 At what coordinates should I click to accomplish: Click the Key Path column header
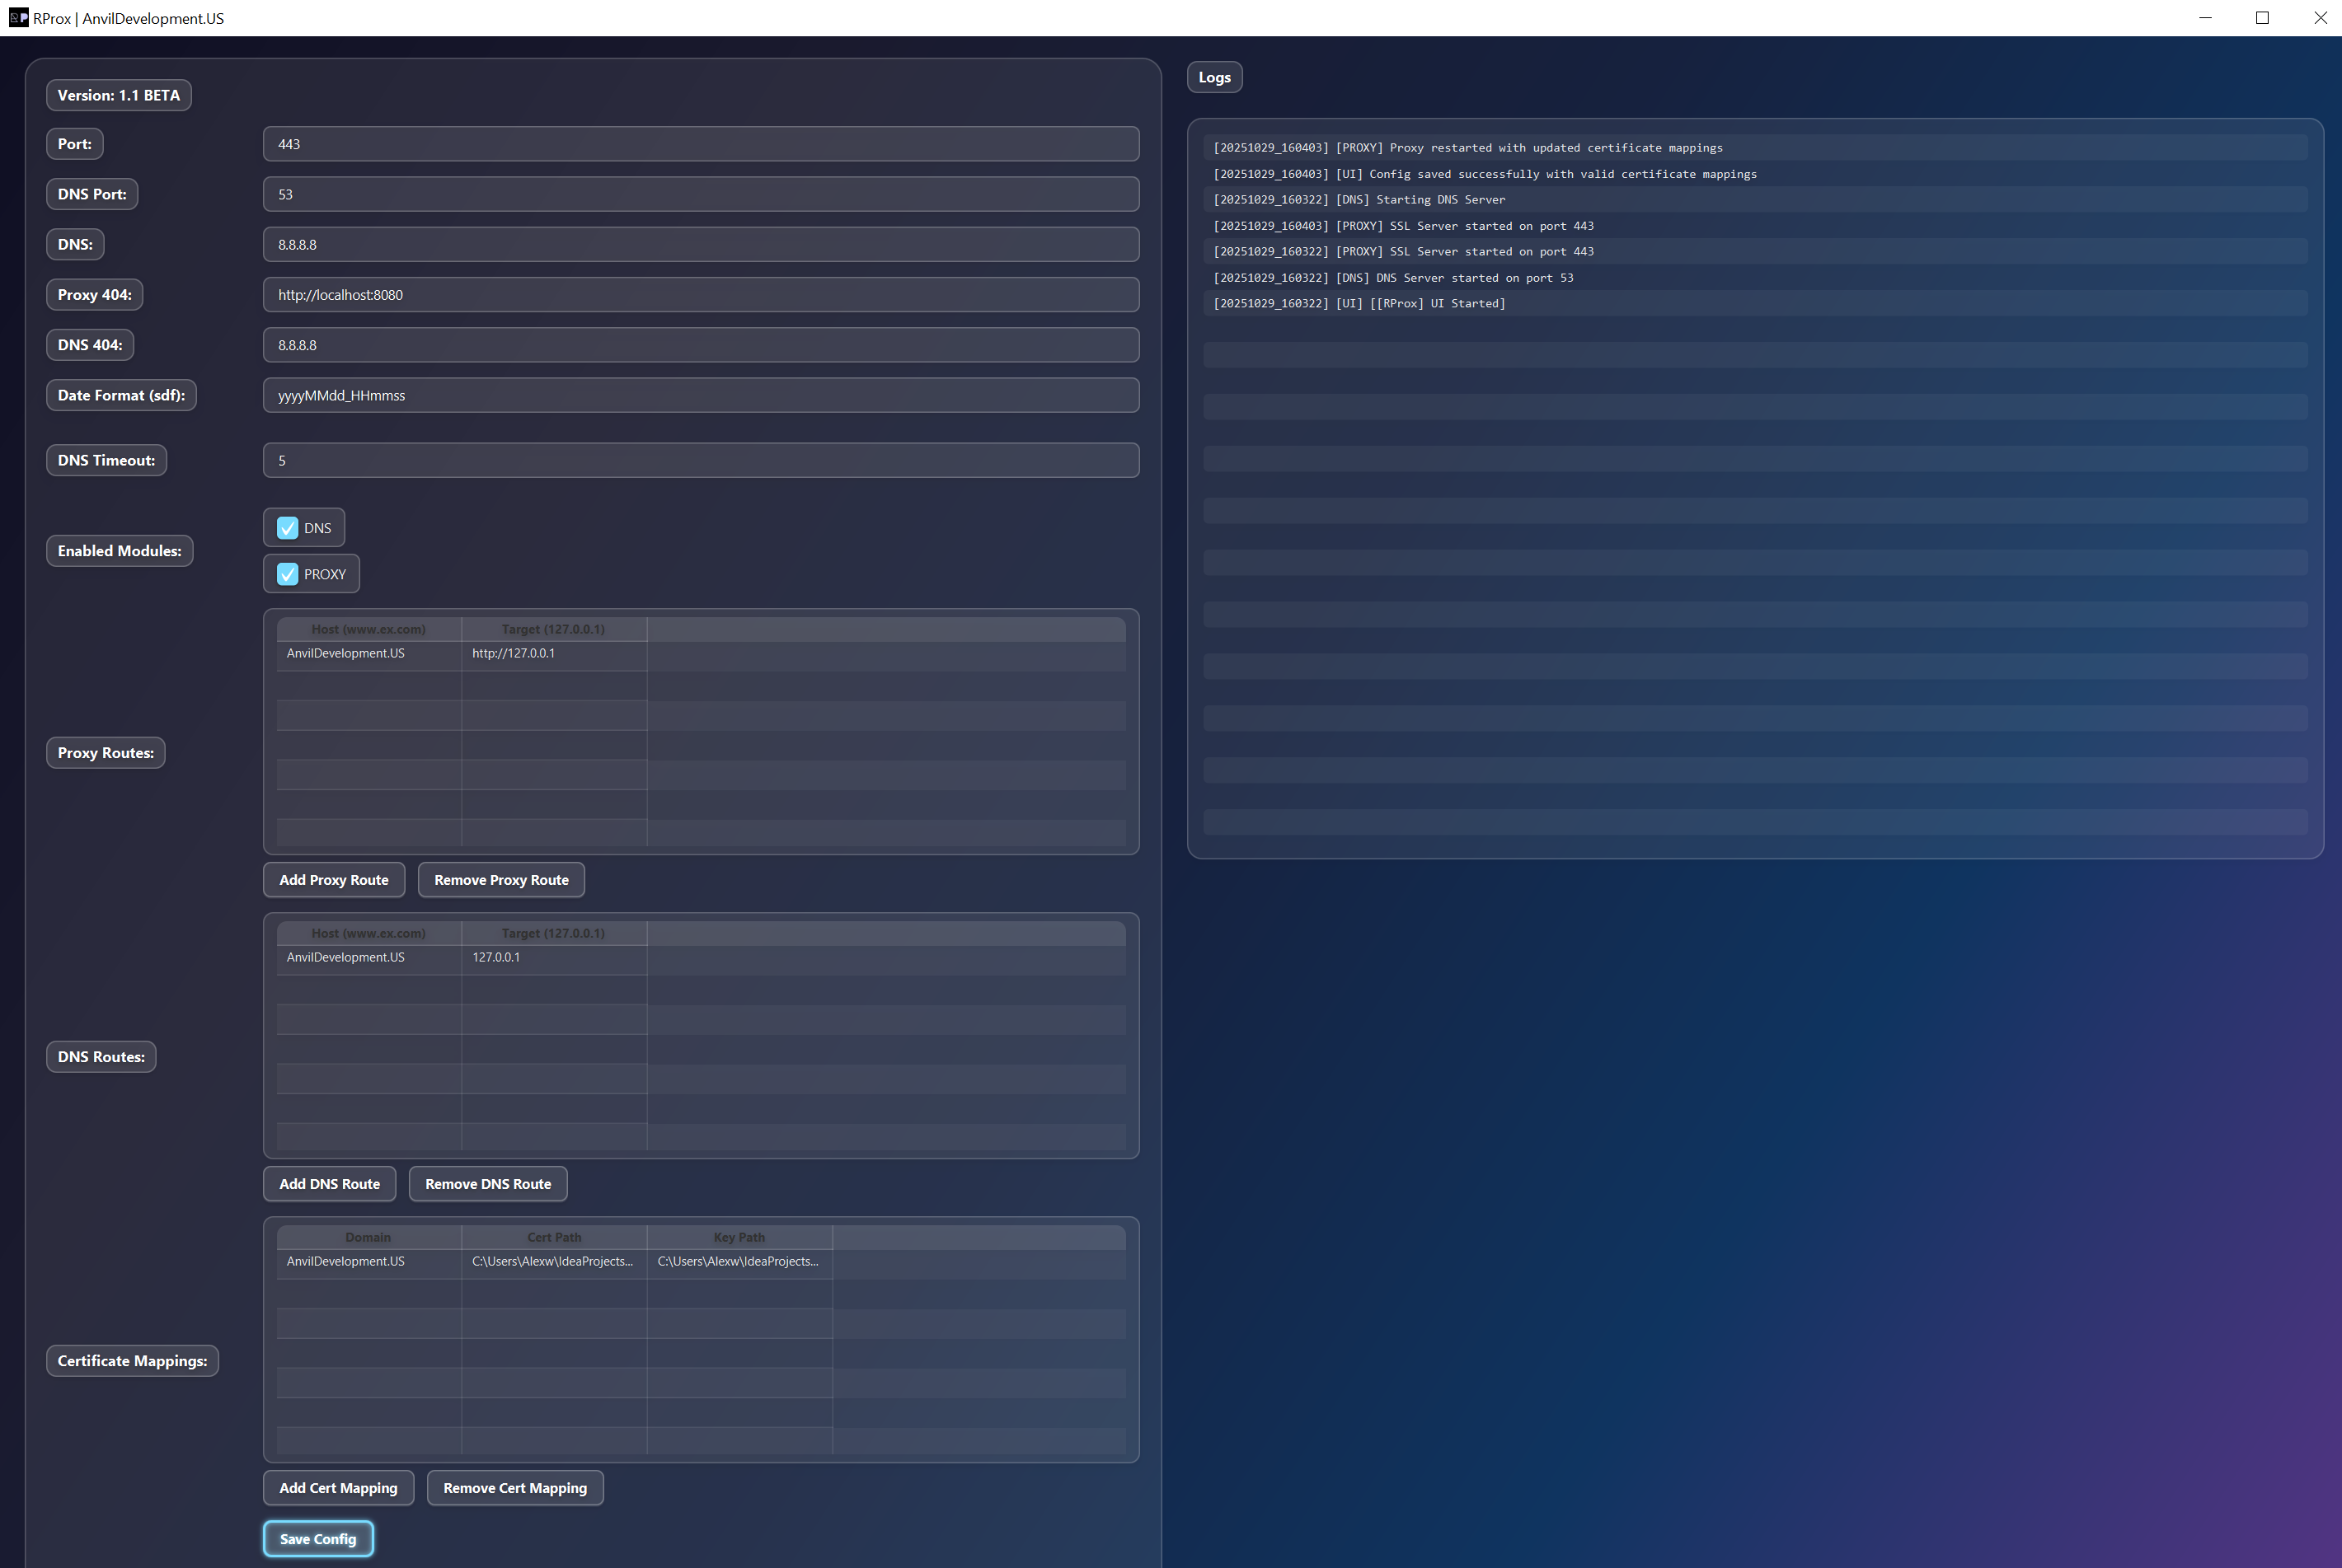(x=739, y=1238)
